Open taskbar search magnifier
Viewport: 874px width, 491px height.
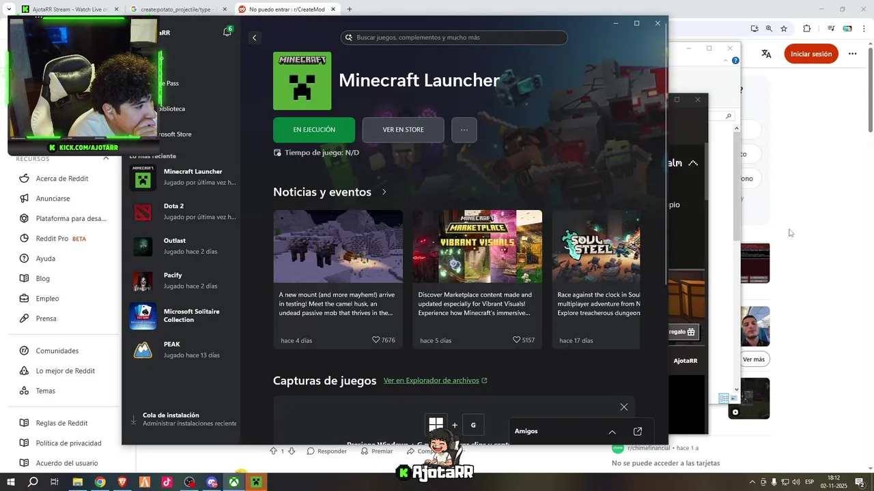[x=33, y=482]
